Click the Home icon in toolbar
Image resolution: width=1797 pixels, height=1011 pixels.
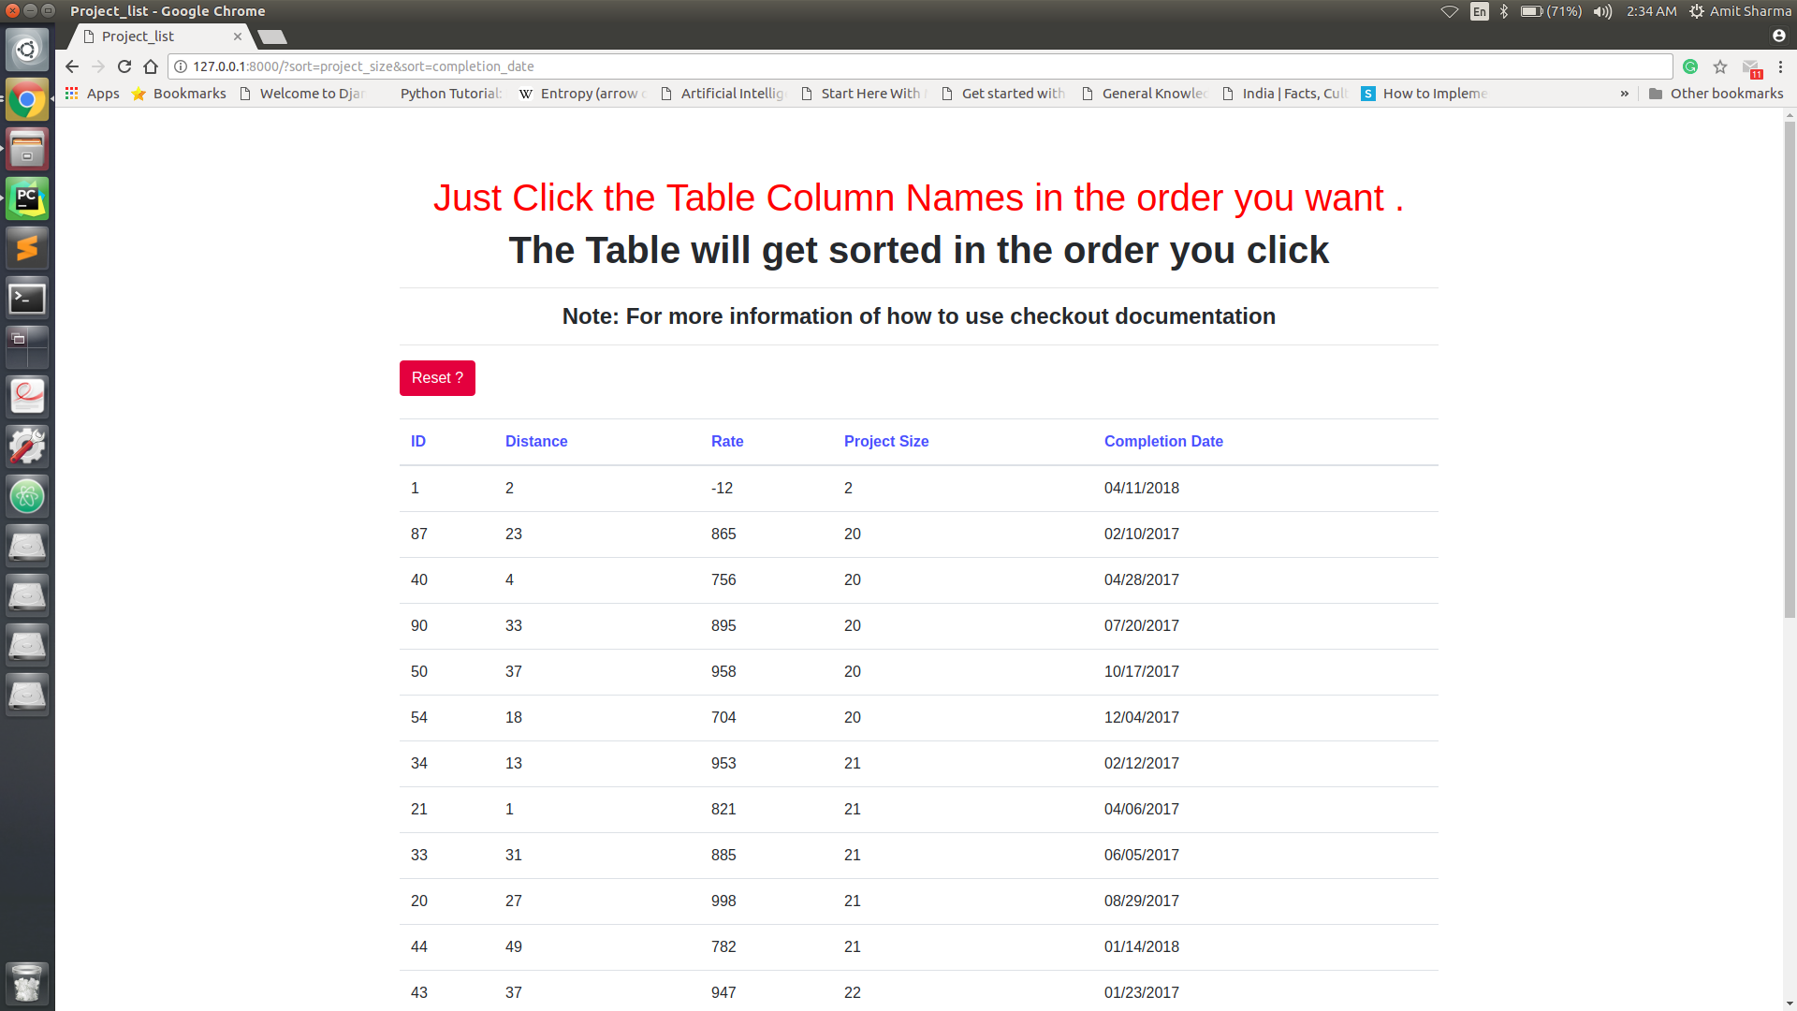(x=151, y=66)
